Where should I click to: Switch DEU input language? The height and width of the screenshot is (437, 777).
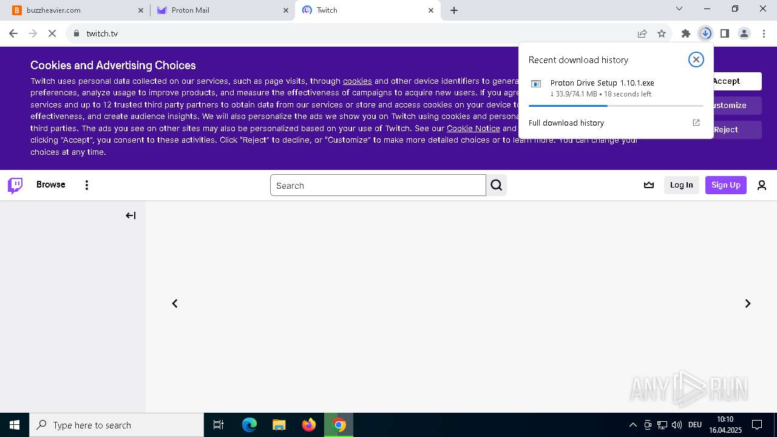[x=695, y=425]
